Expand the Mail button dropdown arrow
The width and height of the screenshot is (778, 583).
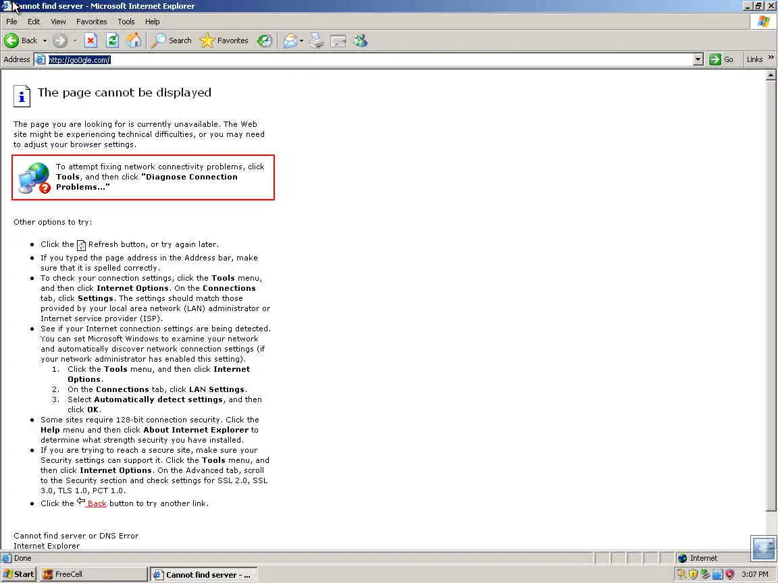click(301, 40)
